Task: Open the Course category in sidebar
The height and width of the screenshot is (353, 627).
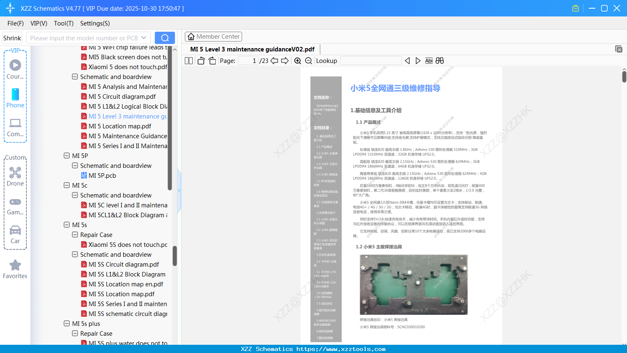Action: click(15, 69)
